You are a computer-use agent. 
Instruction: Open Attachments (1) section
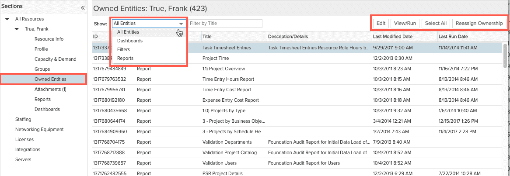(50, 90)
